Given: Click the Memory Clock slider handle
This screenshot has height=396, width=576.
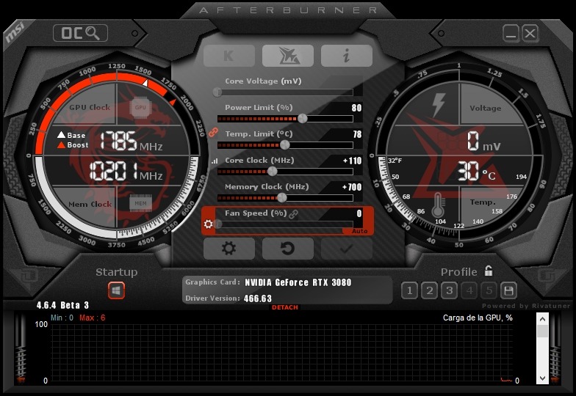Looking at the screenshot, I should [x=282, y=198].
